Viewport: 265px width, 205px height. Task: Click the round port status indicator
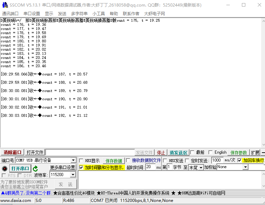click(4, 168)
